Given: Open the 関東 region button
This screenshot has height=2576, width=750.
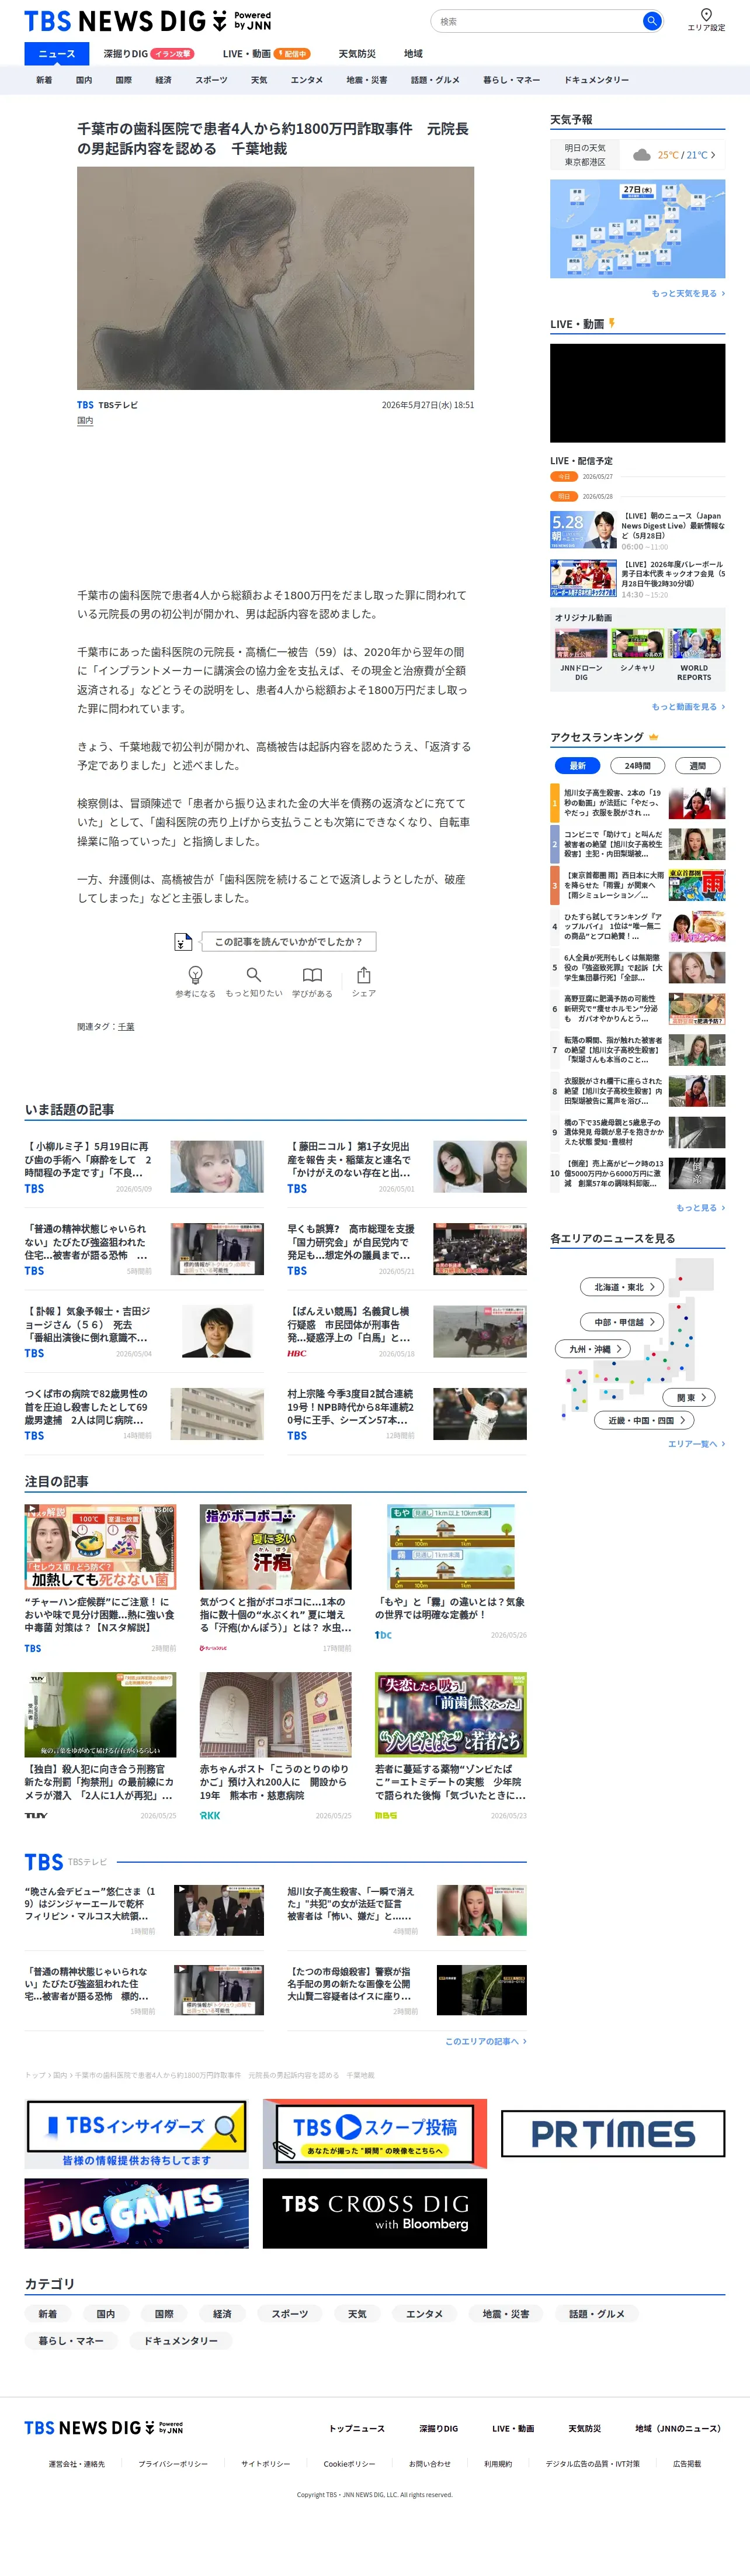Looking at the screenshot, I should point(690,1398).
